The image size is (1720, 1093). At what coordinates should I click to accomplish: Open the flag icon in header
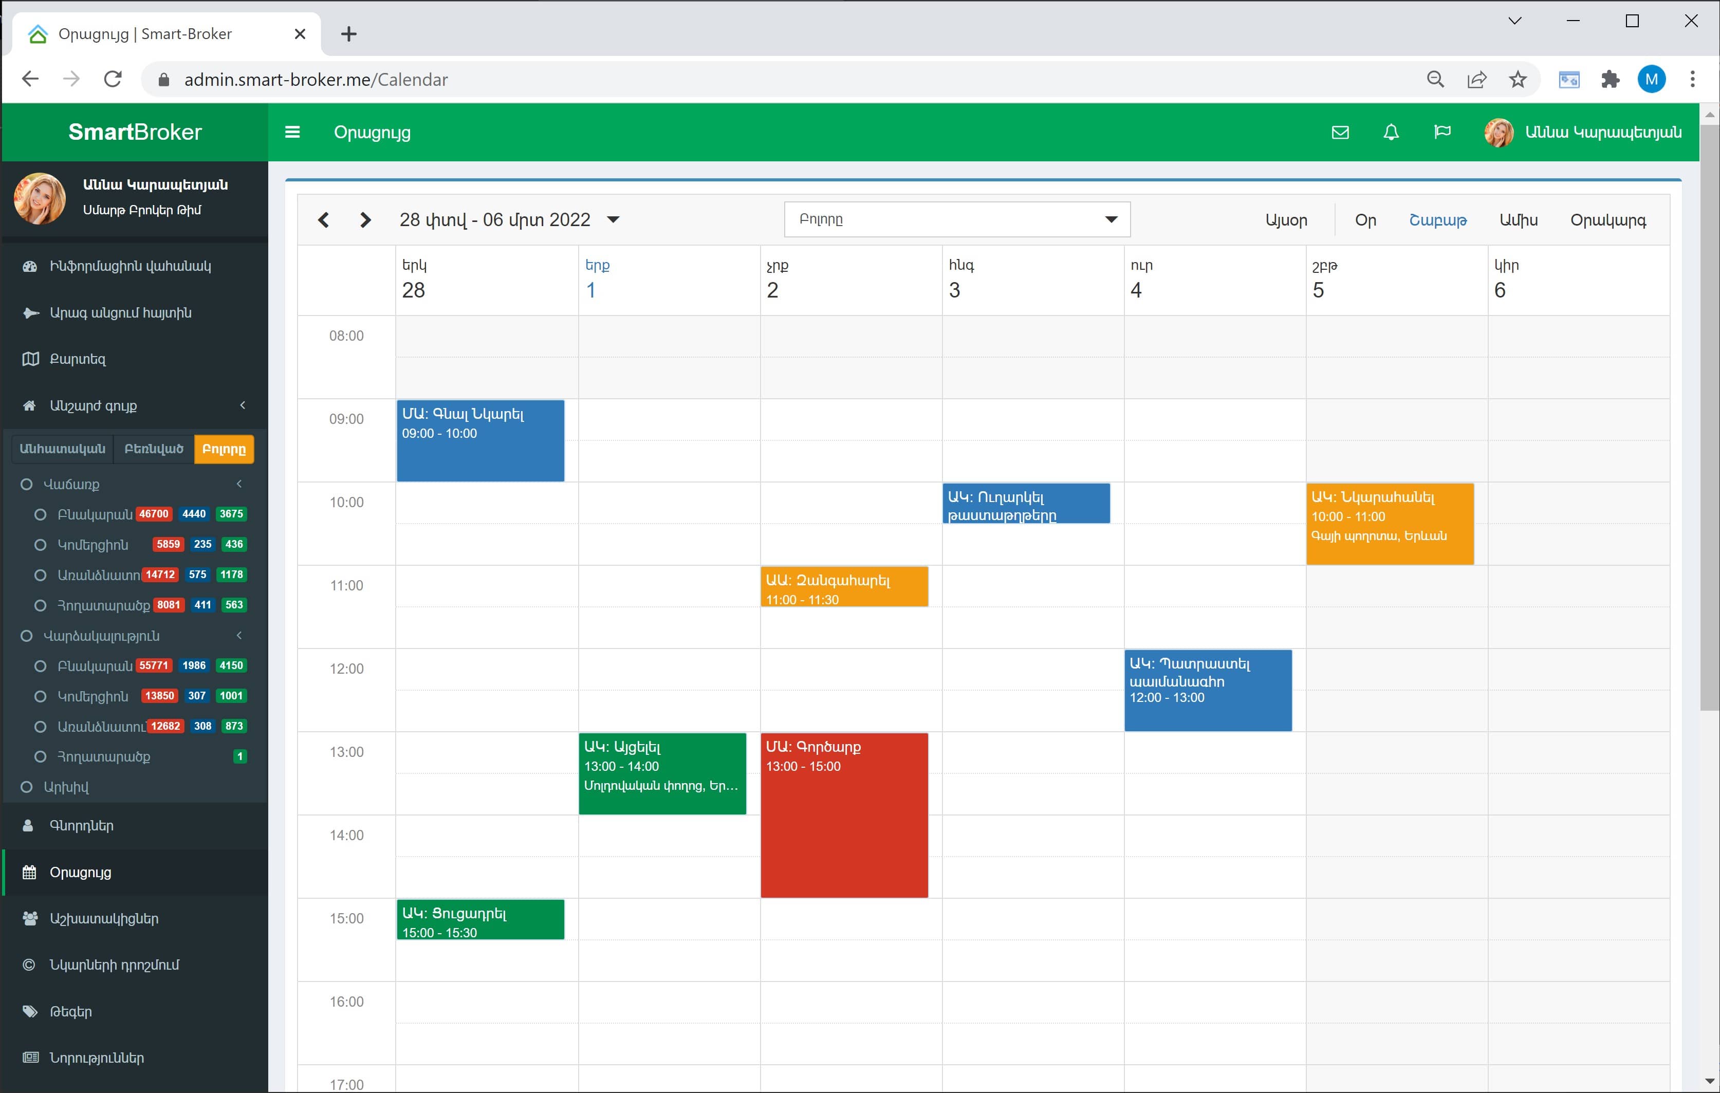coord(1442,132)
